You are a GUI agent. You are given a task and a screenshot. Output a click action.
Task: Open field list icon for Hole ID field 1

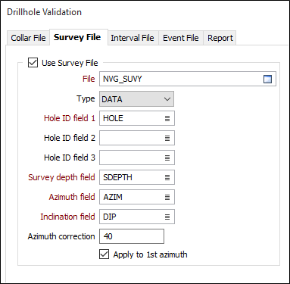(167, 118)
